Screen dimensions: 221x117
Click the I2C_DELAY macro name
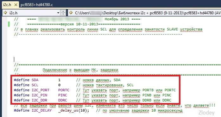[x=41, y=110]
